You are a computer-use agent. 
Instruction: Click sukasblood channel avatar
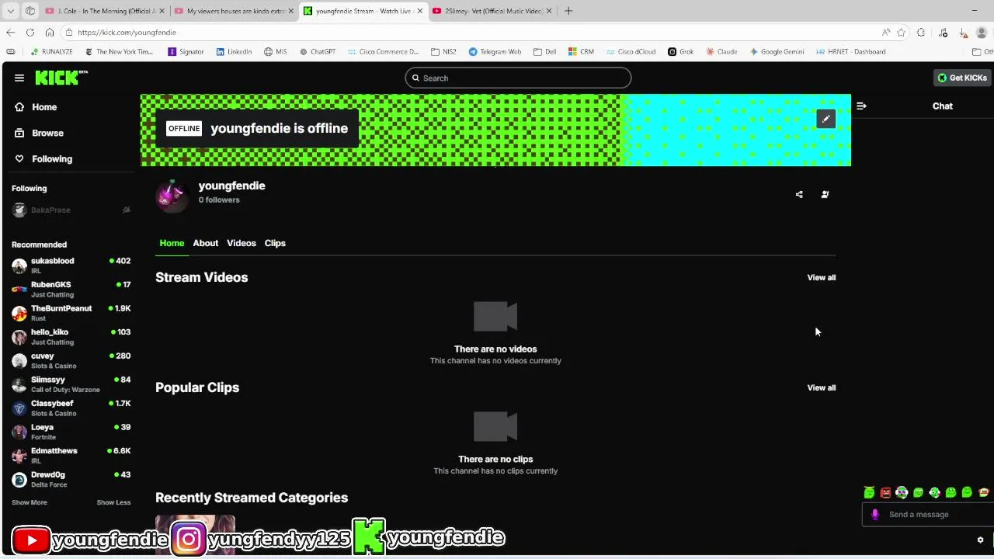tap(19, 266)
